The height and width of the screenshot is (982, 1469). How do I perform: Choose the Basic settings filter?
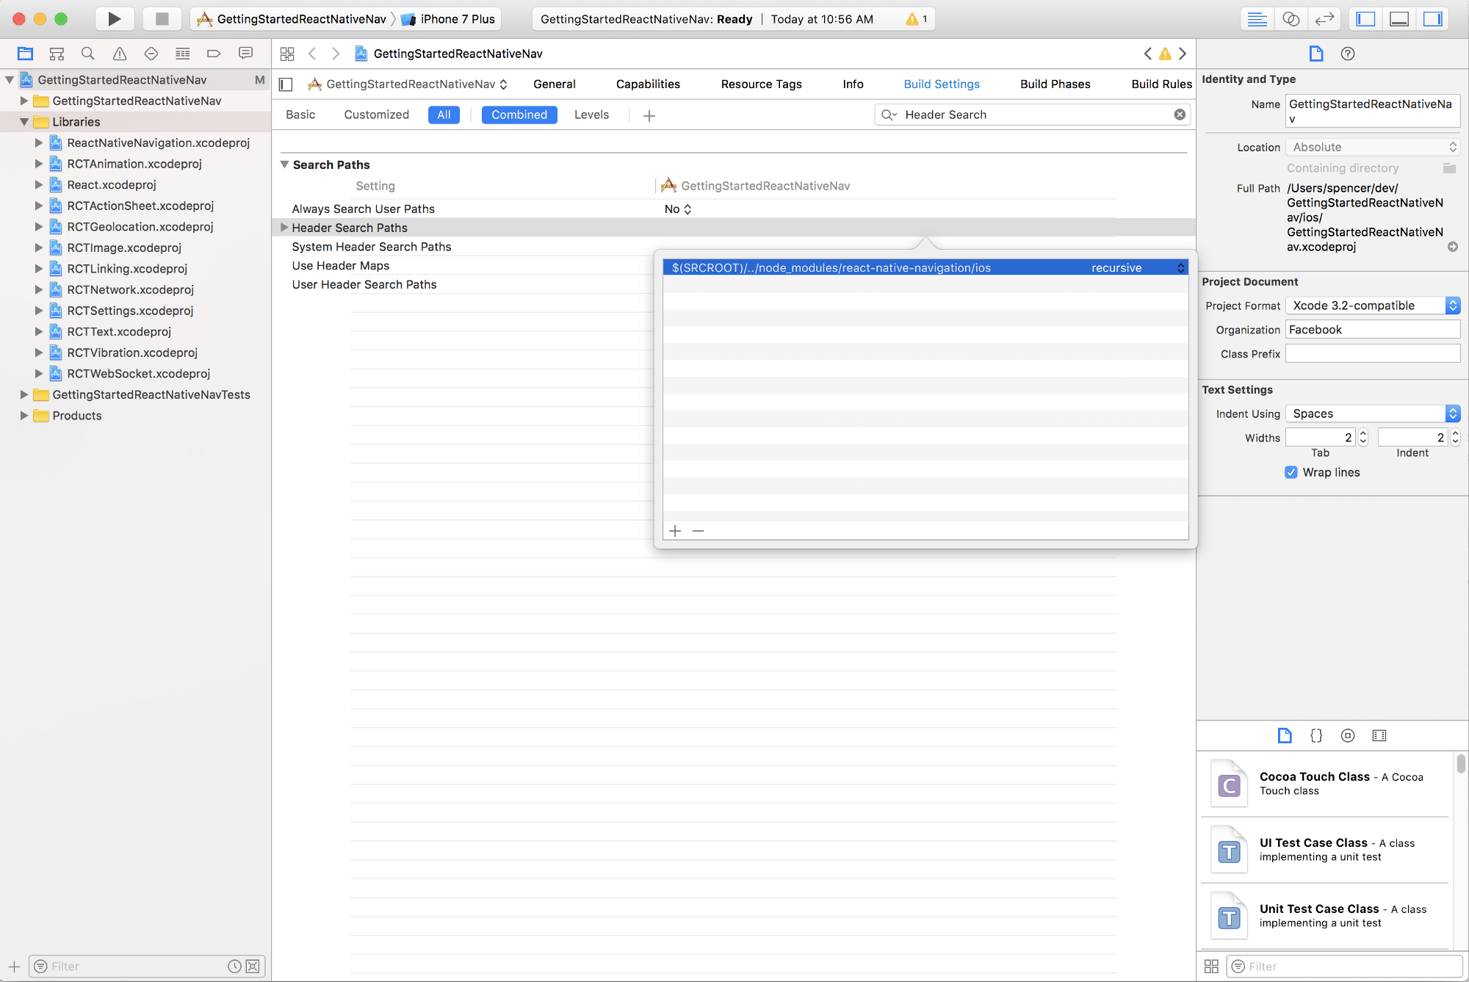coord(300,115)
